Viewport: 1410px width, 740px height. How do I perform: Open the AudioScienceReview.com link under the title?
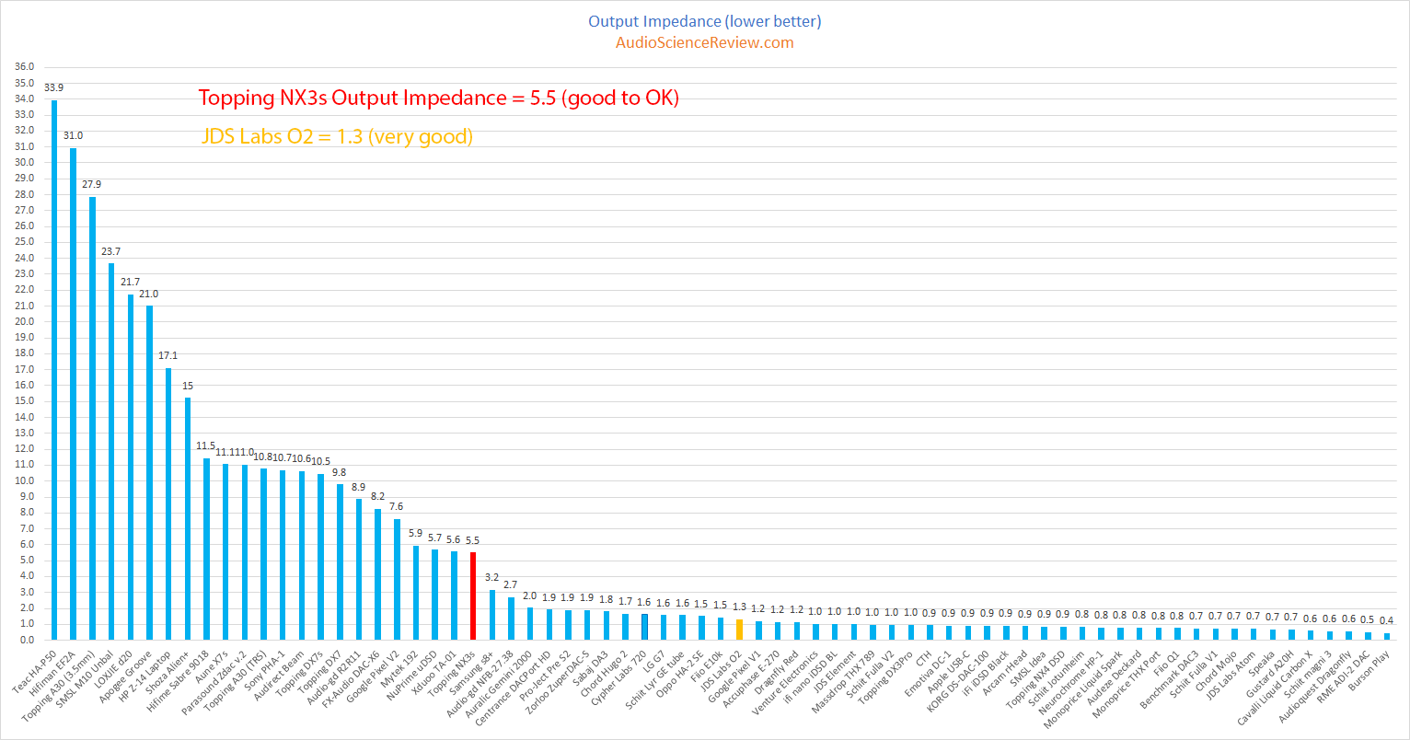click(x=704, y=43)
